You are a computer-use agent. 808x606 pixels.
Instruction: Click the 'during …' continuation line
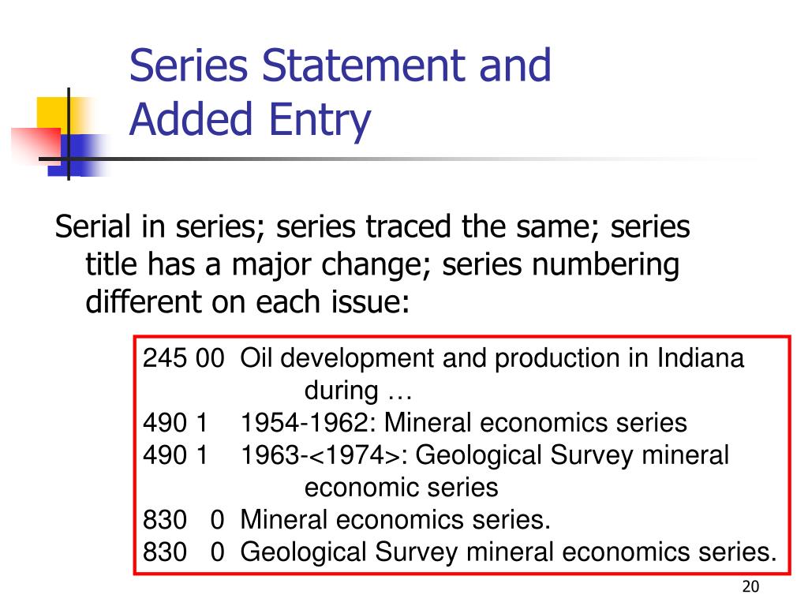[358, 391]
